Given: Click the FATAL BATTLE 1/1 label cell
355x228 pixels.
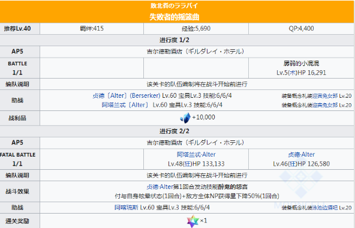Looking at the screenshot, I should tap(20, 159).
